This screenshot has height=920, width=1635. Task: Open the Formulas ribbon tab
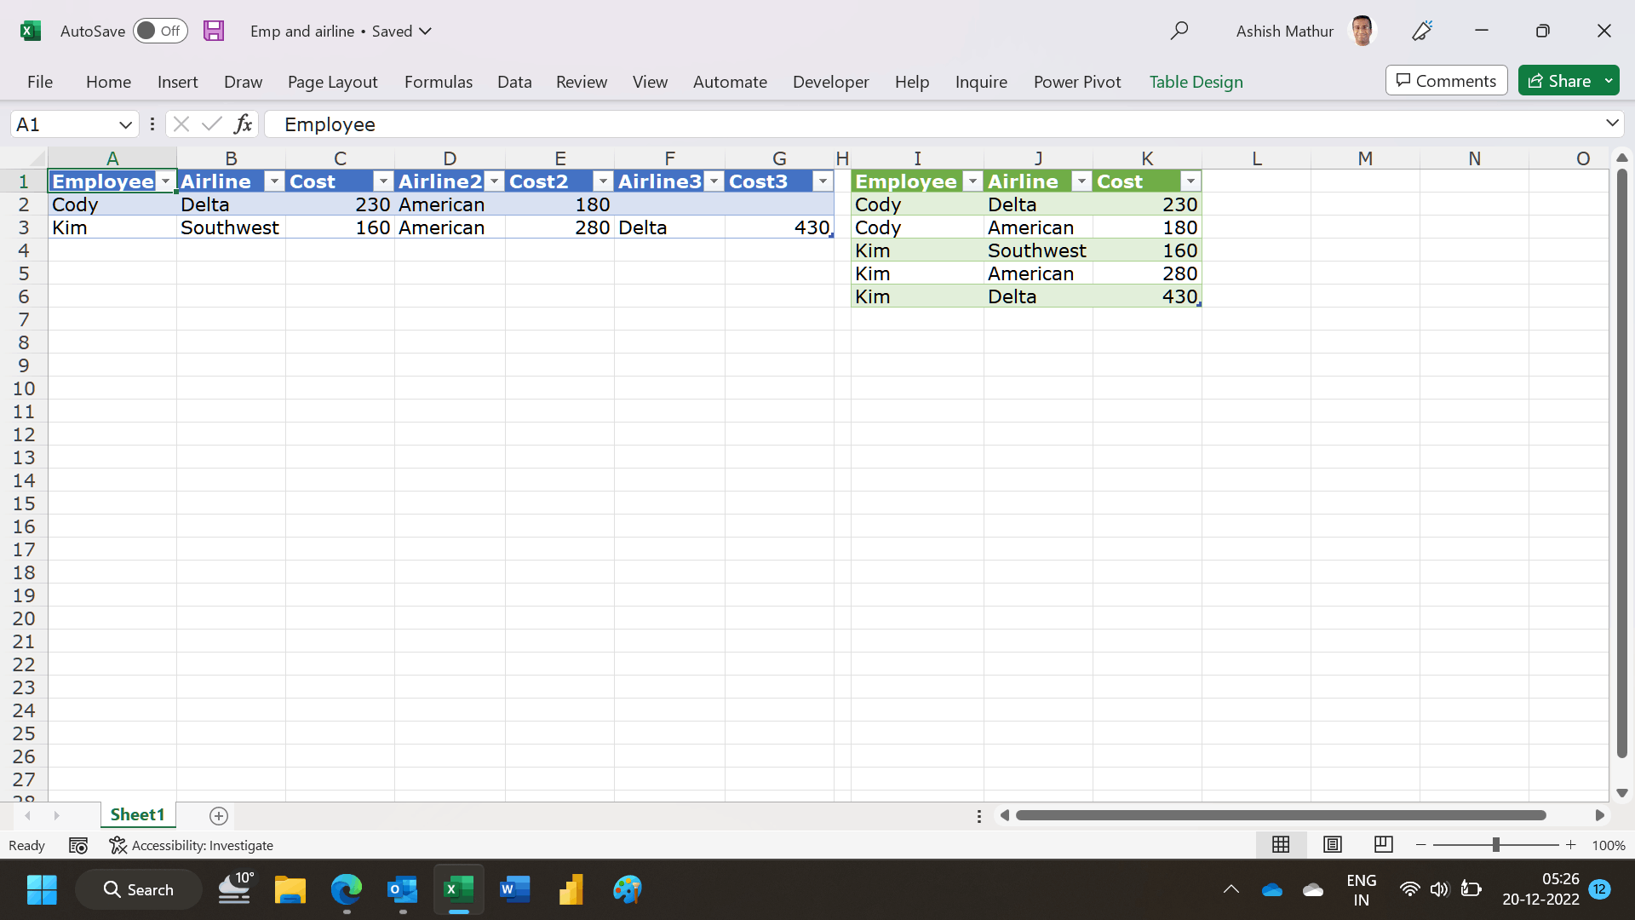coord(438,82)
